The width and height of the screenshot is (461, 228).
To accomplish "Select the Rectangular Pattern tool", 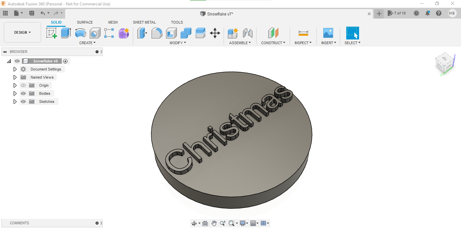I will 109,33.
